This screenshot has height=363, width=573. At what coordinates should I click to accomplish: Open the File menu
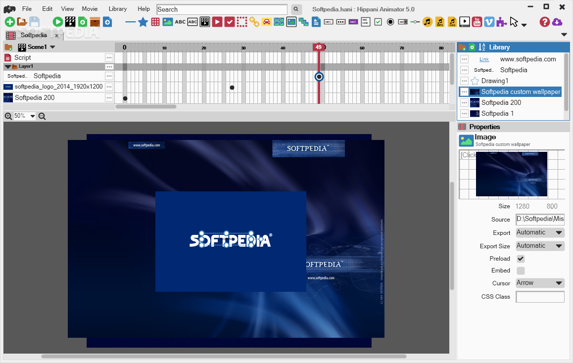coord(27,9)
